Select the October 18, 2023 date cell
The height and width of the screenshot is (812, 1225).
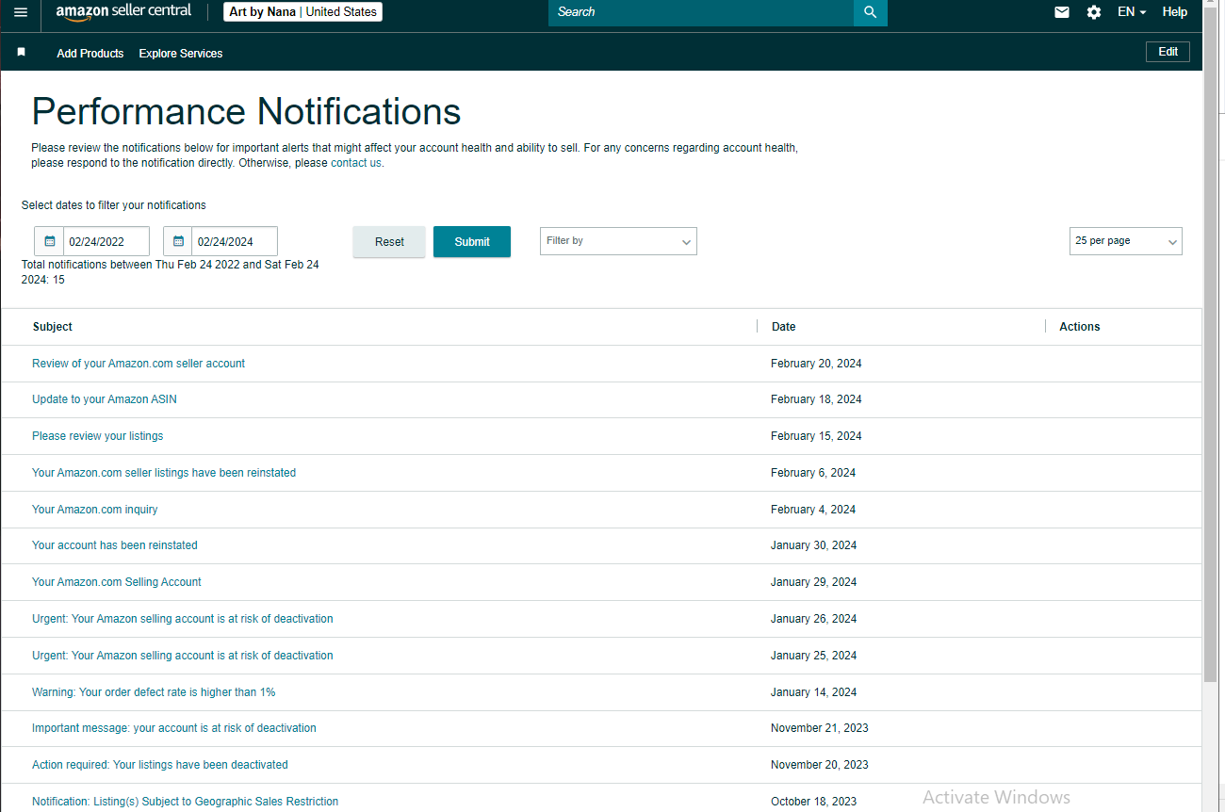pyautogui.click(x=814, y=802)
